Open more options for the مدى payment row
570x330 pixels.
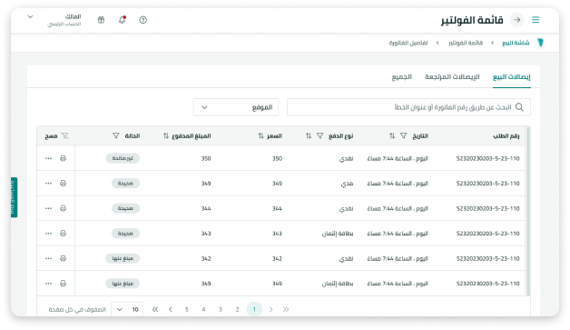(x=48, y=184)
